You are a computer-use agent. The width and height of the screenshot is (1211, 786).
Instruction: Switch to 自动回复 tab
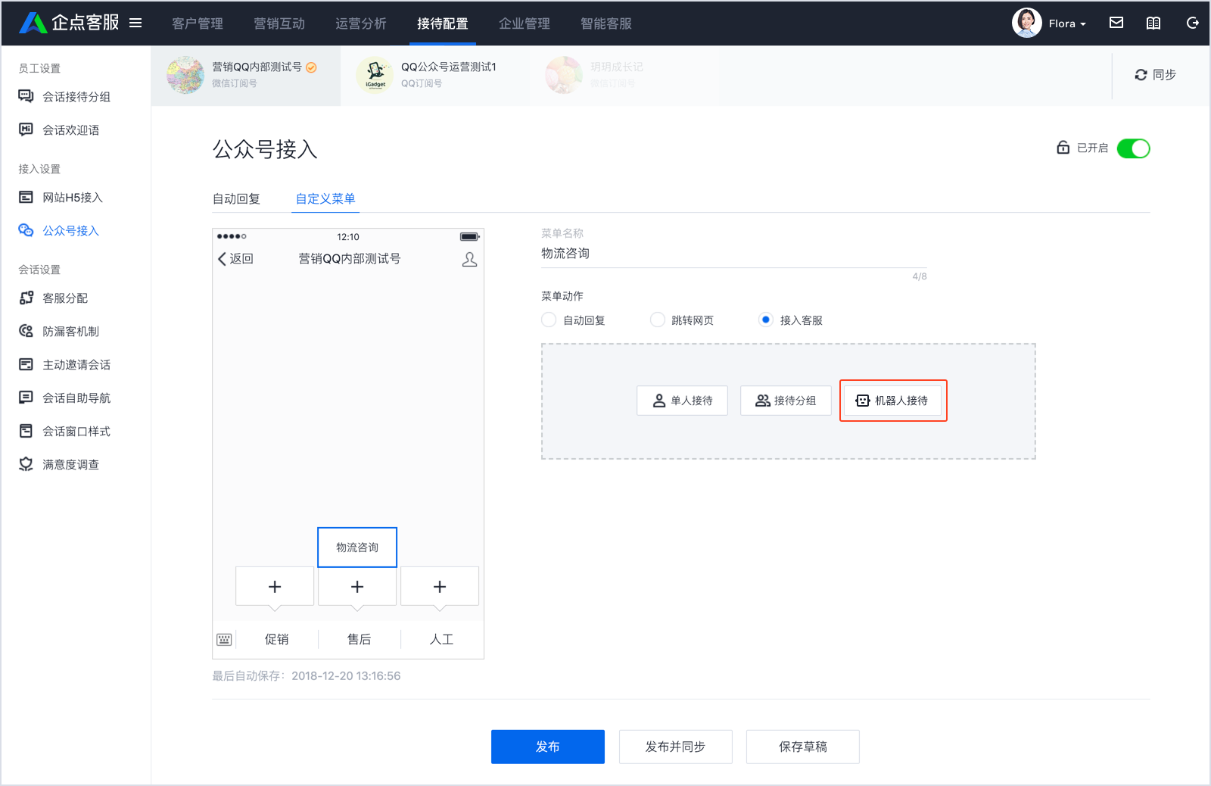pos(236,198)
